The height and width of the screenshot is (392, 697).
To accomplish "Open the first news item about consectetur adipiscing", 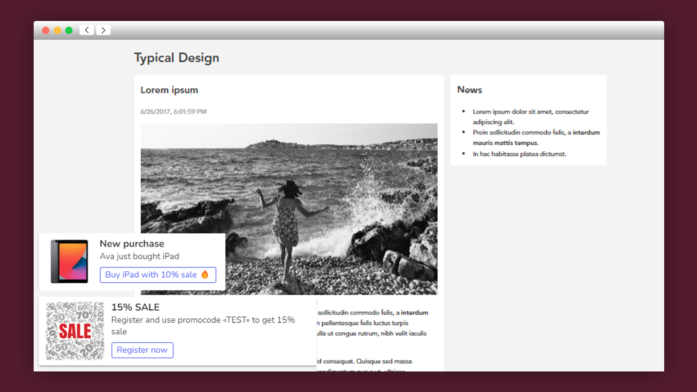I will tap(530, 117).
